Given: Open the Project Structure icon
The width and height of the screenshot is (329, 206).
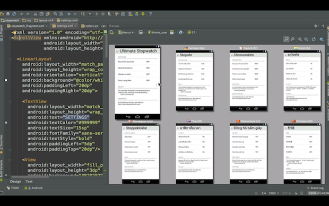Looking at the screenshot, I should (123, 14).
